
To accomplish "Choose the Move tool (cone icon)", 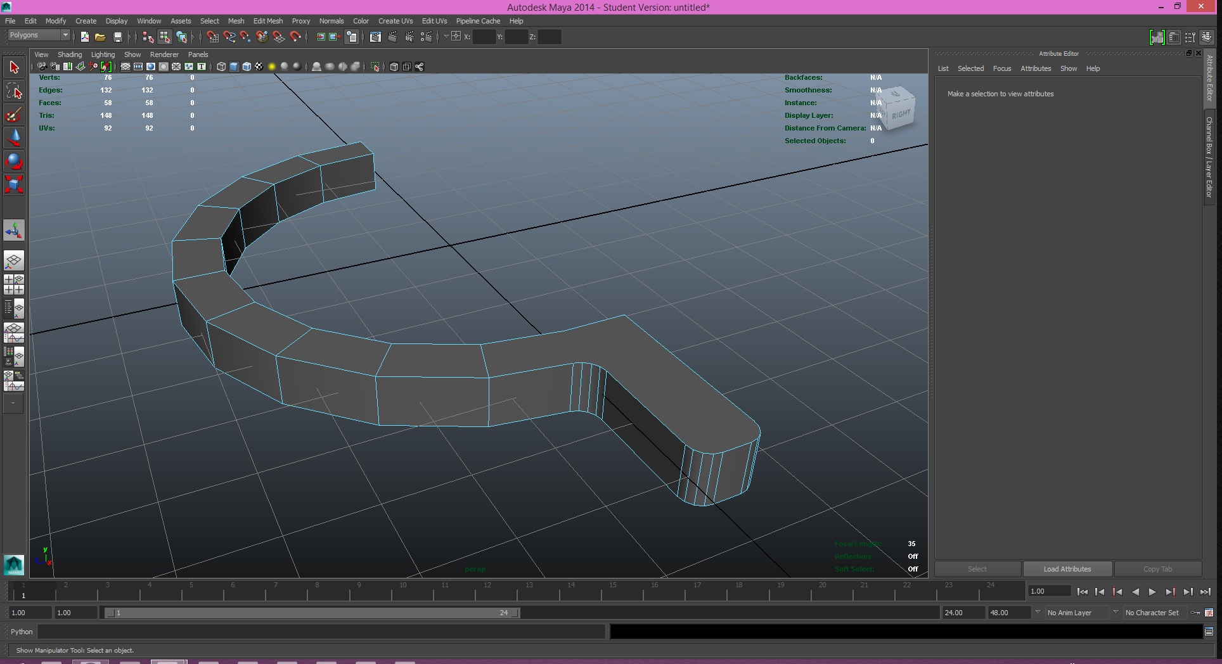I will (x=14, y=137).
